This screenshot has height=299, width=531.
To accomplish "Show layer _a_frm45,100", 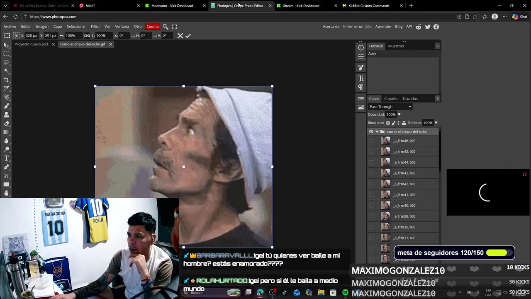I will coord(371,152).
